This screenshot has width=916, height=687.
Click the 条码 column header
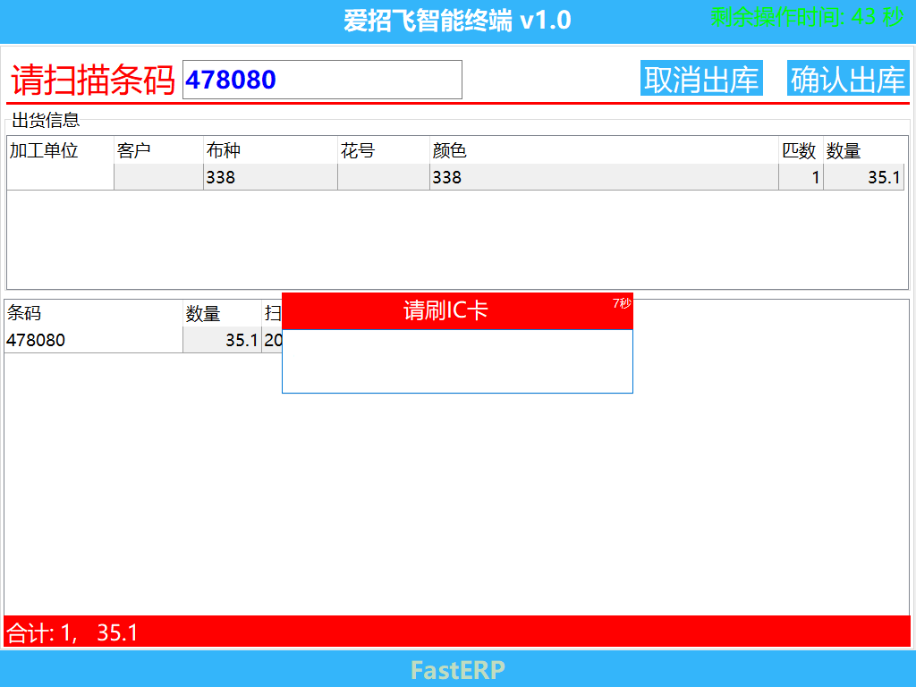coord(93,313)
